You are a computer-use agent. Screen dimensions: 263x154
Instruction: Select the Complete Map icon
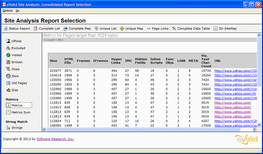[65, 29]
